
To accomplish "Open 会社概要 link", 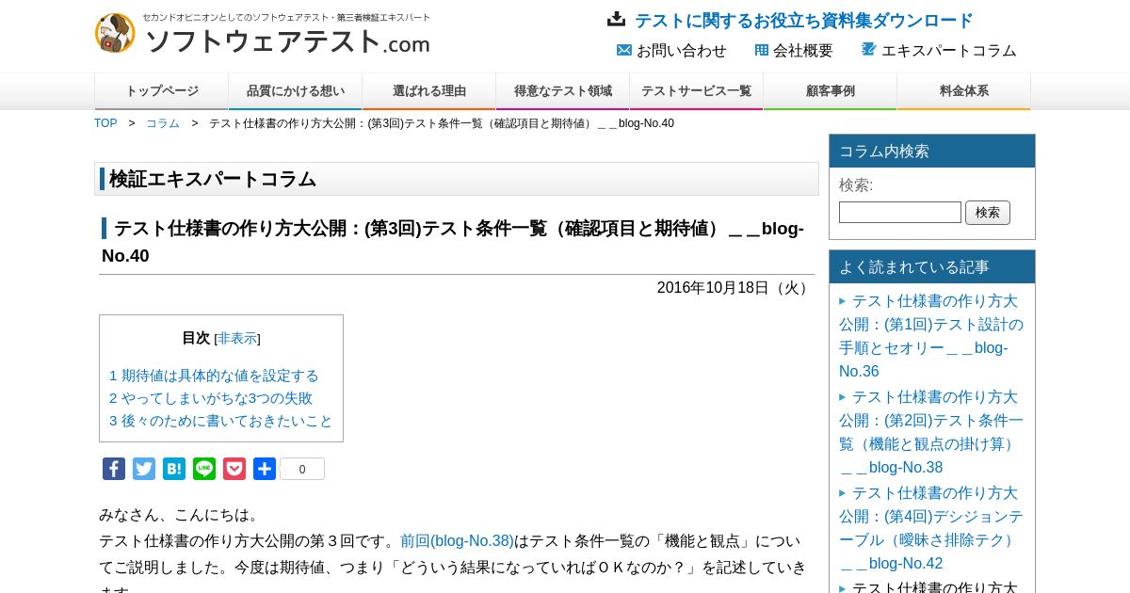I will (x=803, y=51).
